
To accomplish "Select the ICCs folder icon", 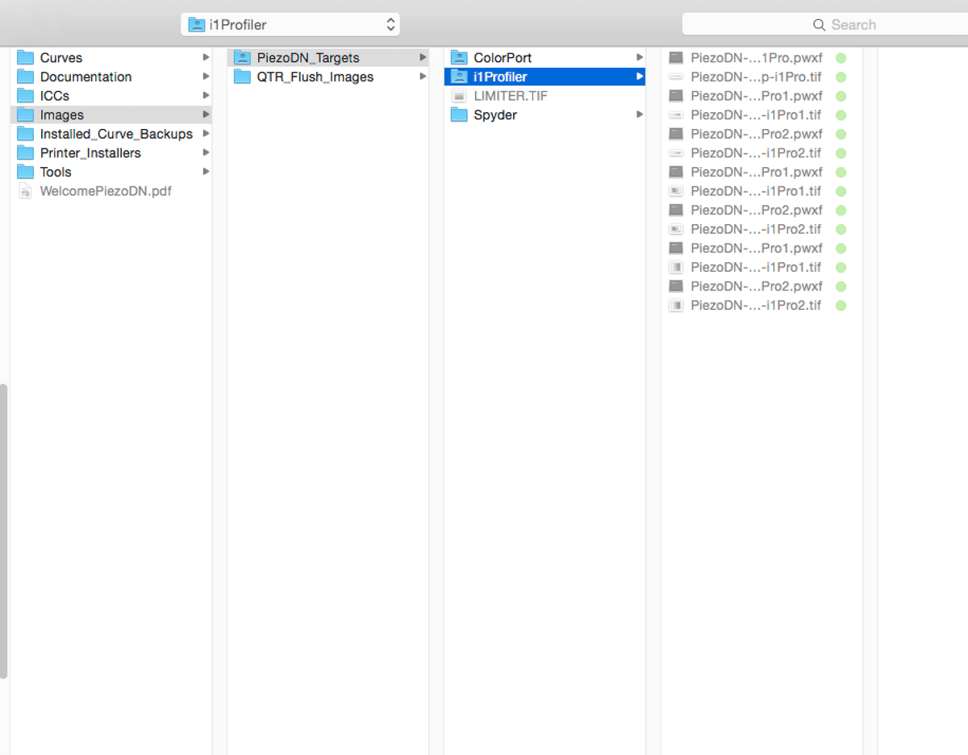I will tap(26, 95).
